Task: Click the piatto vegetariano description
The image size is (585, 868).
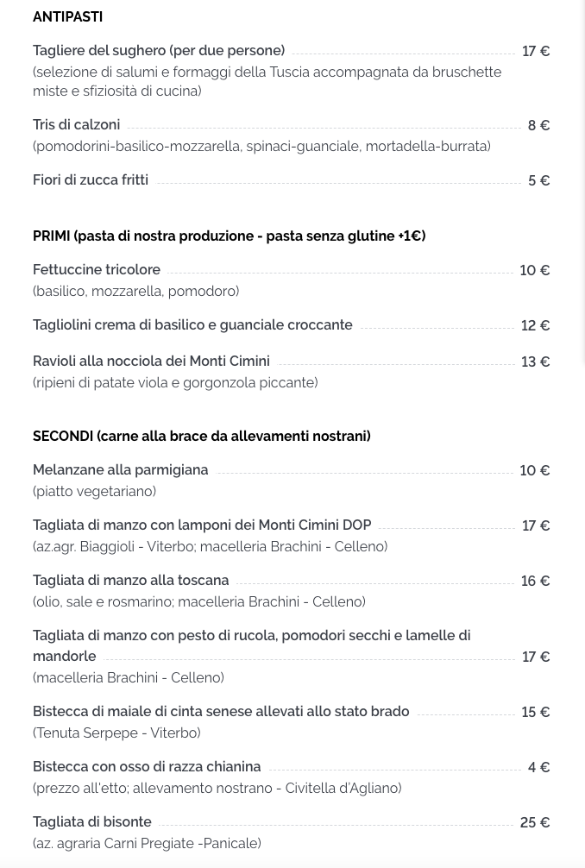Action: click(94, 492)
